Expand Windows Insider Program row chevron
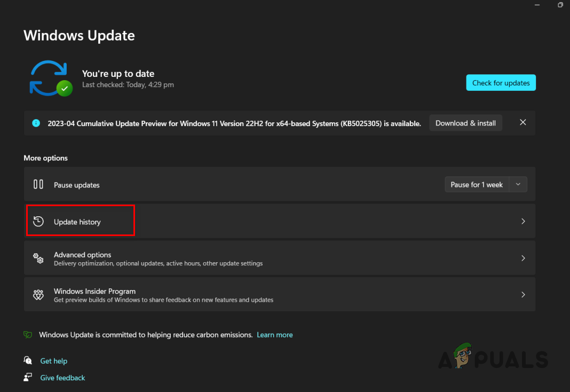The width and height of the screenshot is (570, 392). click(x=523, y=295)
